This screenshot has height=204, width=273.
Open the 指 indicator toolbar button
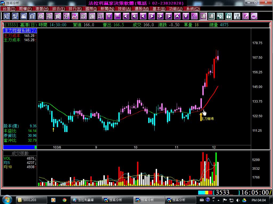coord(49,16)
